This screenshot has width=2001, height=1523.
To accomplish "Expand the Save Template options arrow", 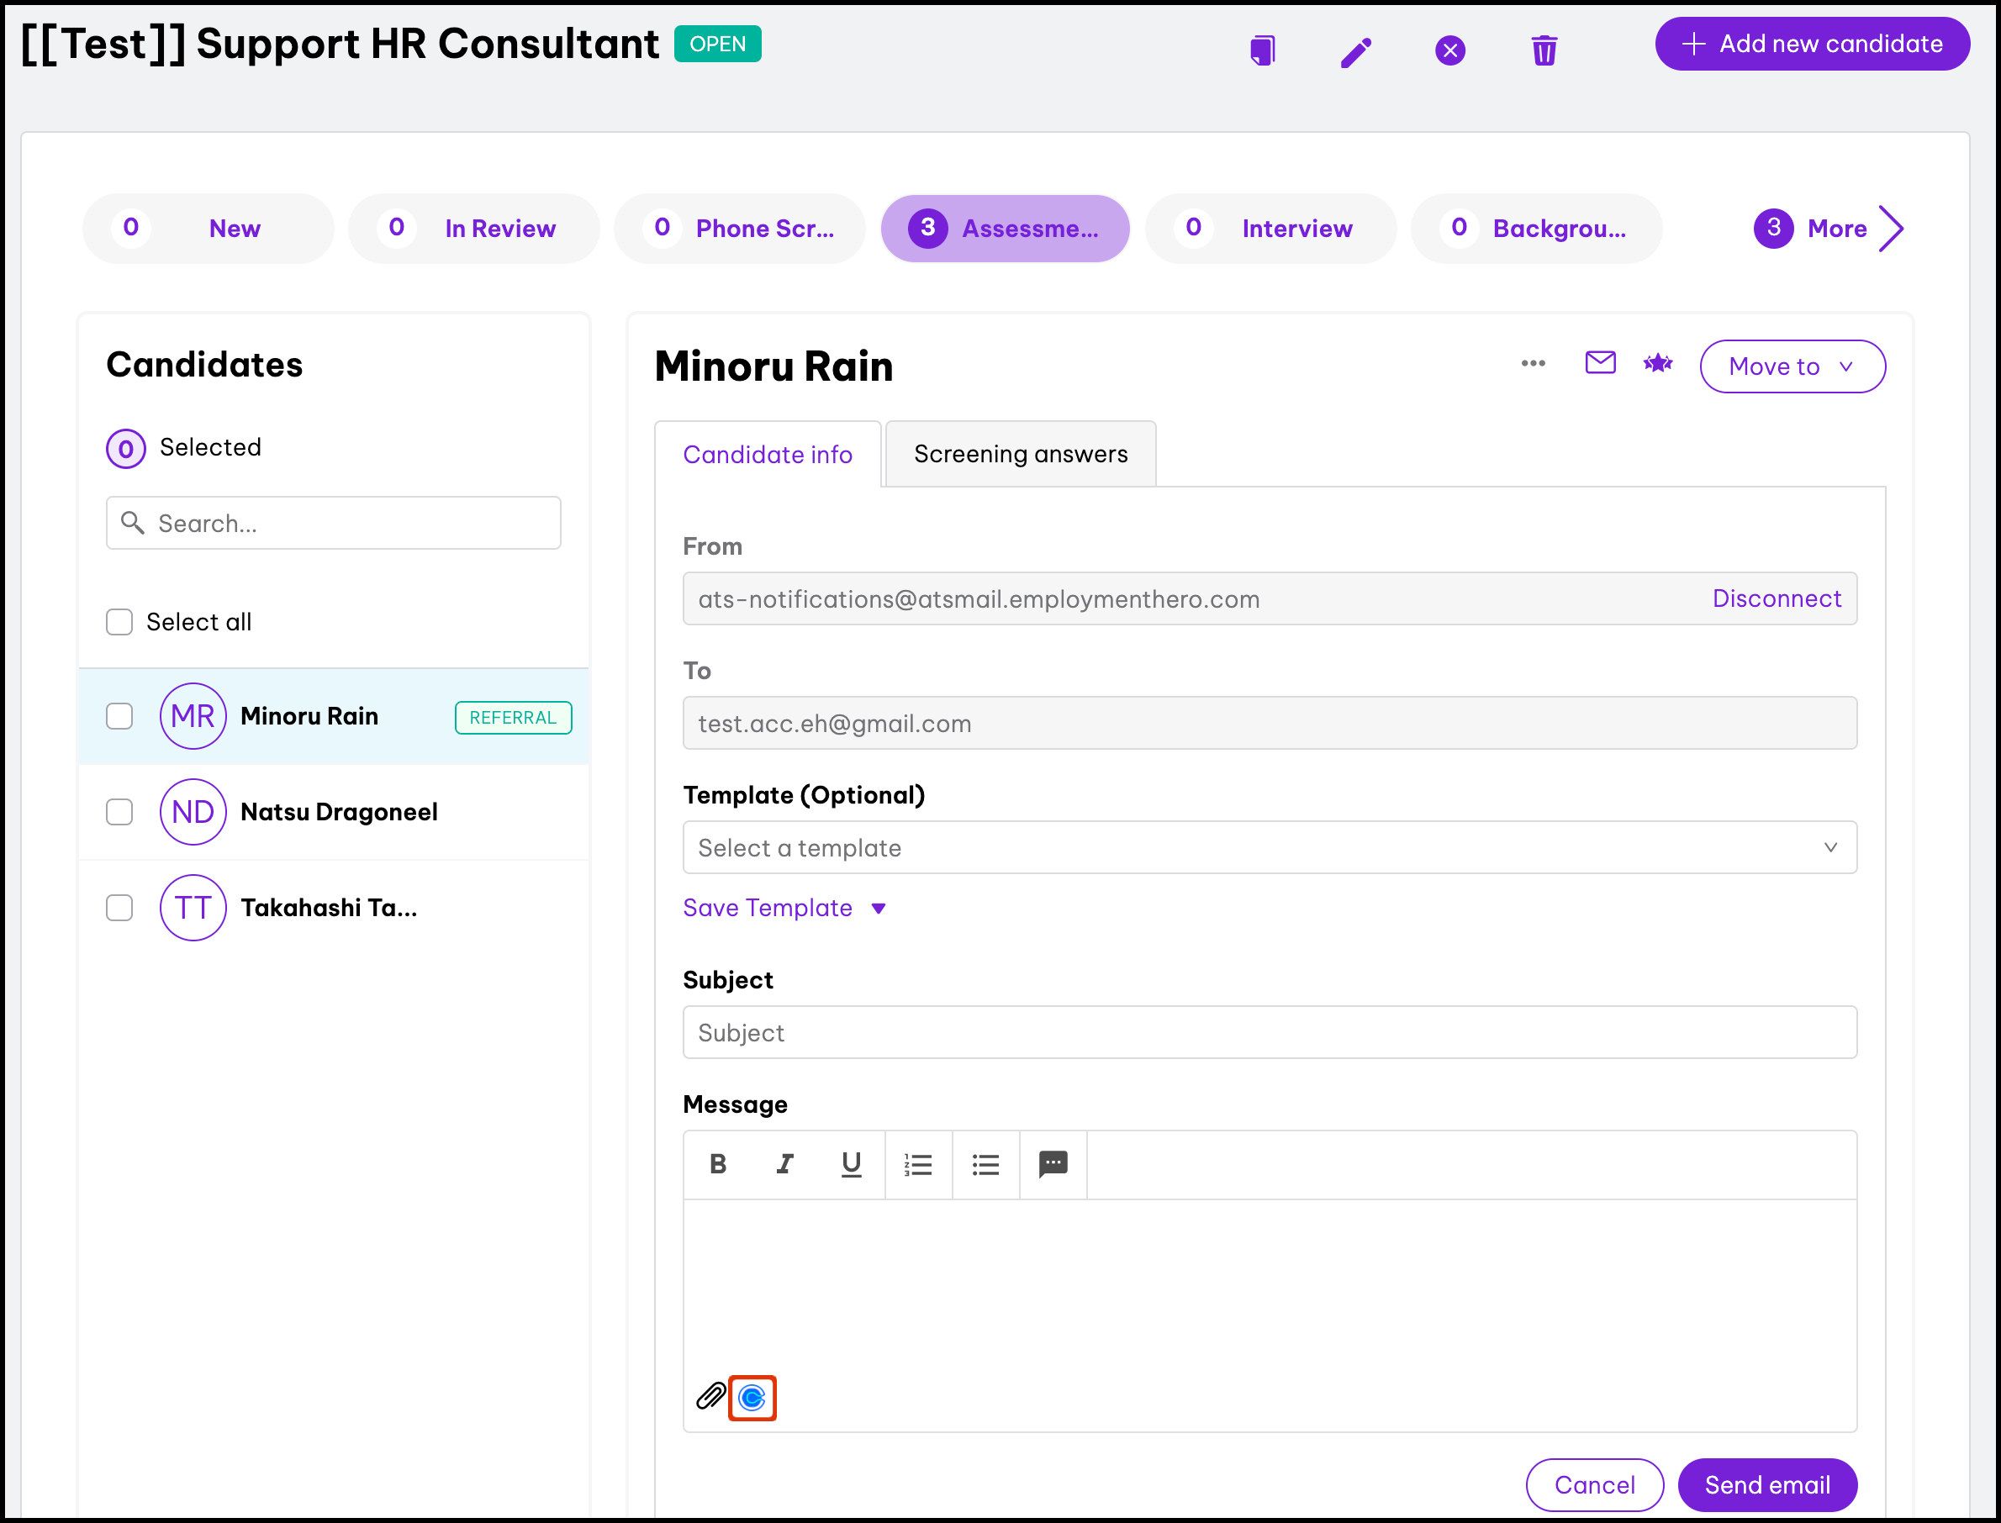I will [878, 909].
